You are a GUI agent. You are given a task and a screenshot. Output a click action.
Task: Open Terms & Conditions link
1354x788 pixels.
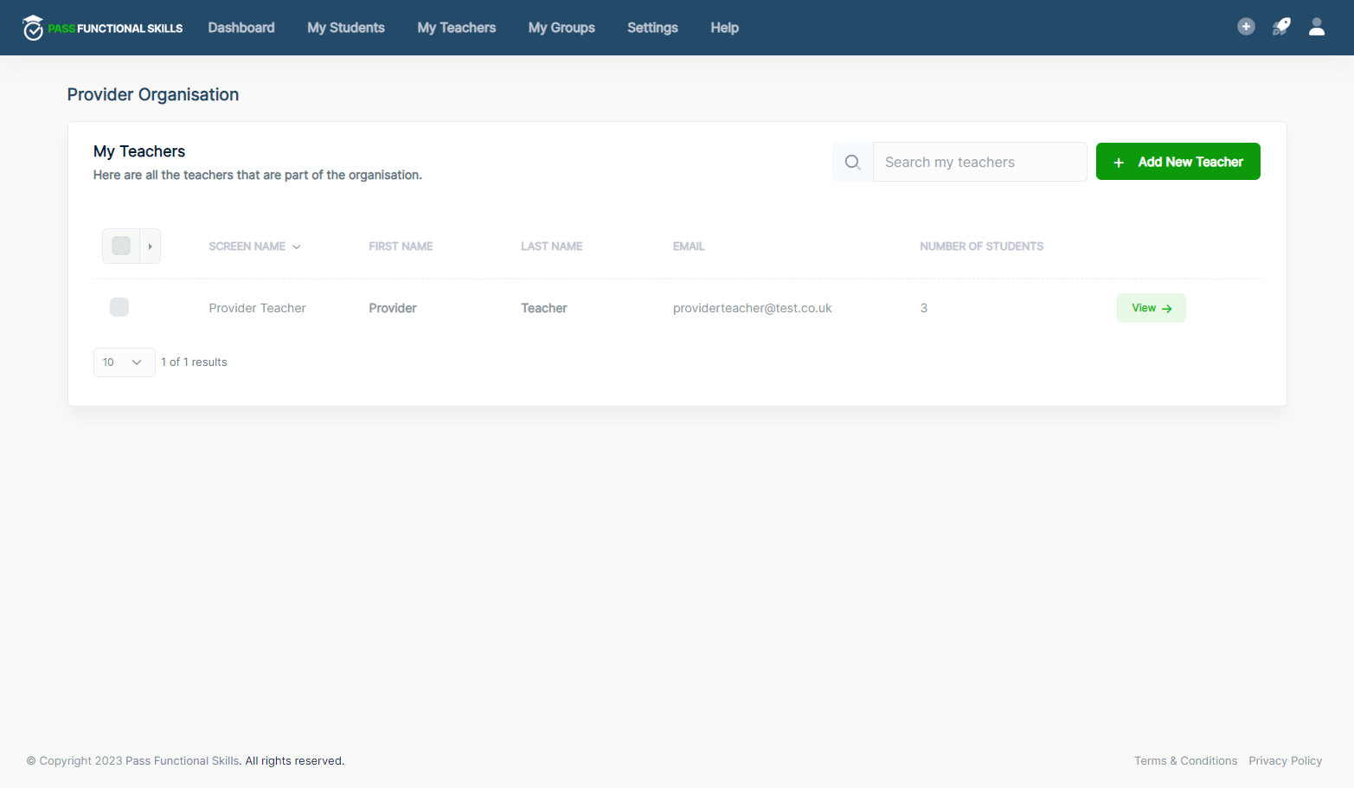coord(1185,761)
